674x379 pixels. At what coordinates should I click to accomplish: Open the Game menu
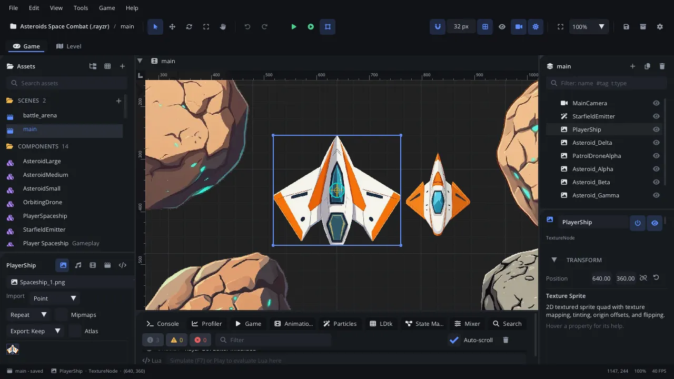107,8
